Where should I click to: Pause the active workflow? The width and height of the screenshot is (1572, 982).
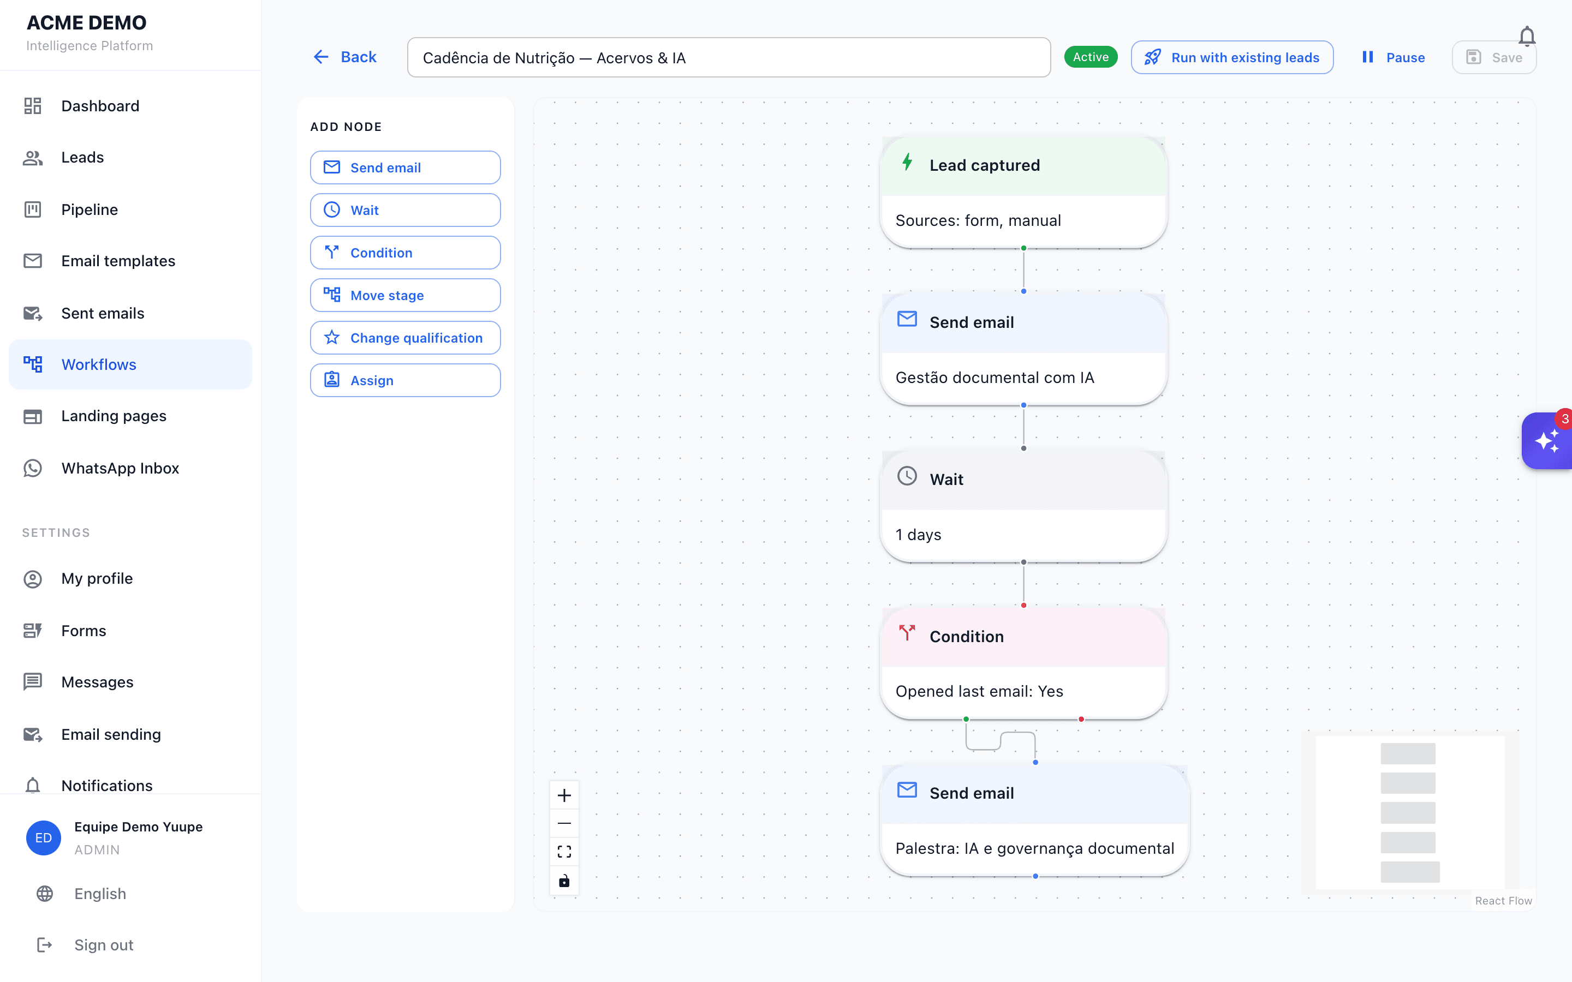1393,57
